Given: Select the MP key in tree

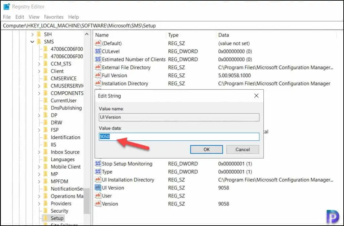Looking at the screenshot, I should (x=54, y=174).
